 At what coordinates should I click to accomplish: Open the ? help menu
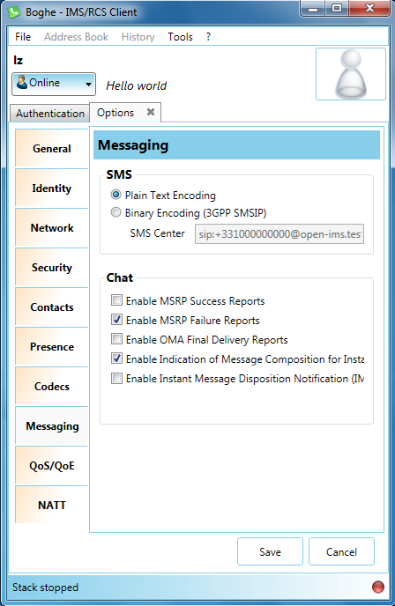tap(208, 37)
